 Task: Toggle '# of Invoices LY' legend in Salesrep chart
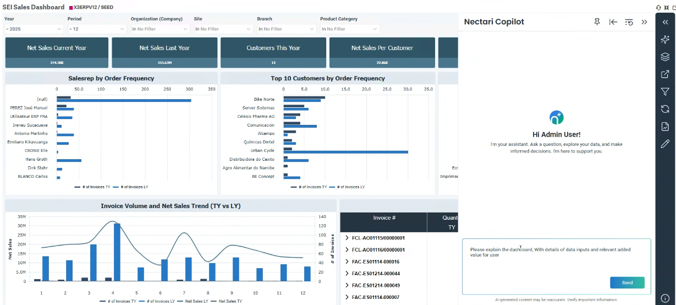(130, 187)
